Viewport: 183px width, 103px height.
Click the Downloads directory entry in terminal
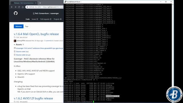110,89
